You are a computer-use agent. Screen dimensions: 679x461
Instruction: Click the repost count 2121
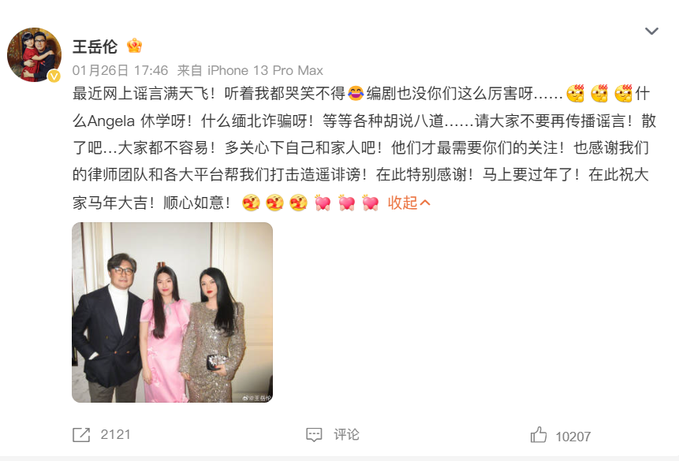(x=115, y=434)
